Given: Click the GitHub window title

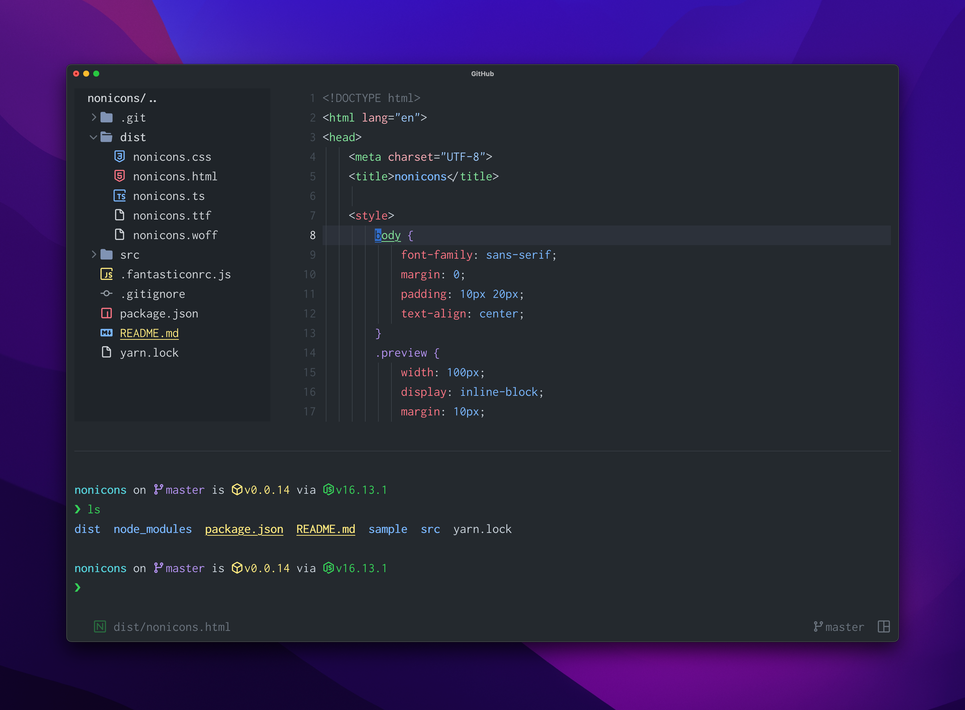Looking at the screenshot, I should 482,74.
